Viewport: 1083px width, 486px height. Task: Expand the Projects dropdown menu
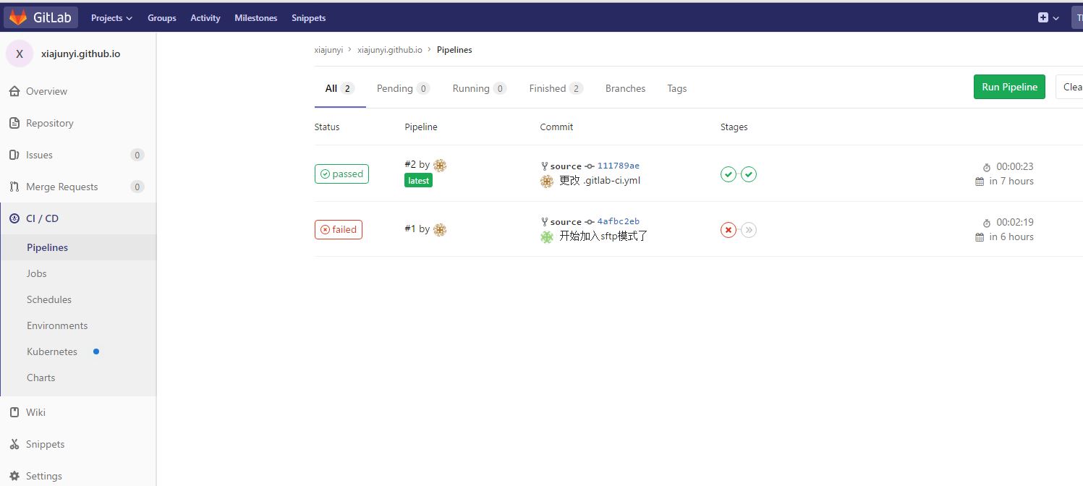click(x=111, y=17)
